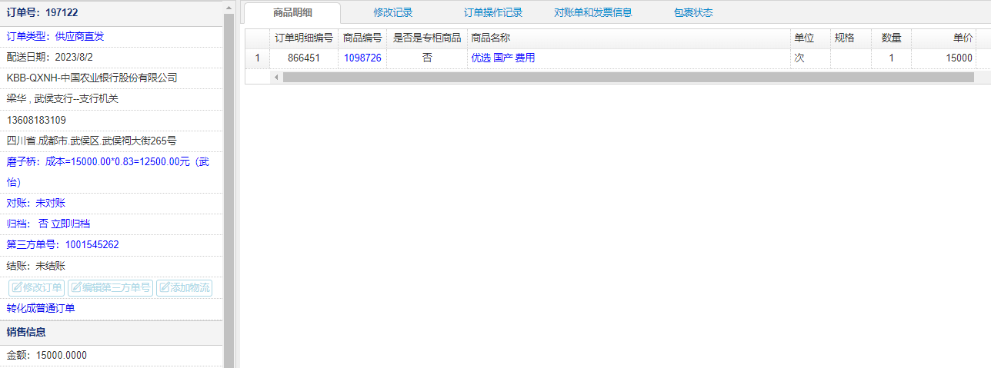
Task: Click the 否 cell in the product row
Action: [427, 58]
